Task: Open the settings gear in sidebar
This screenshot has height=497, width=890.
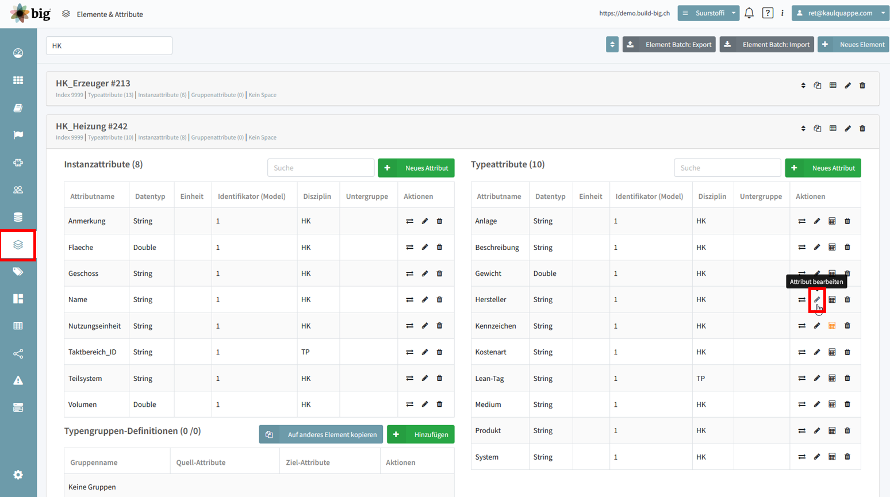Action: click(18, 475)
